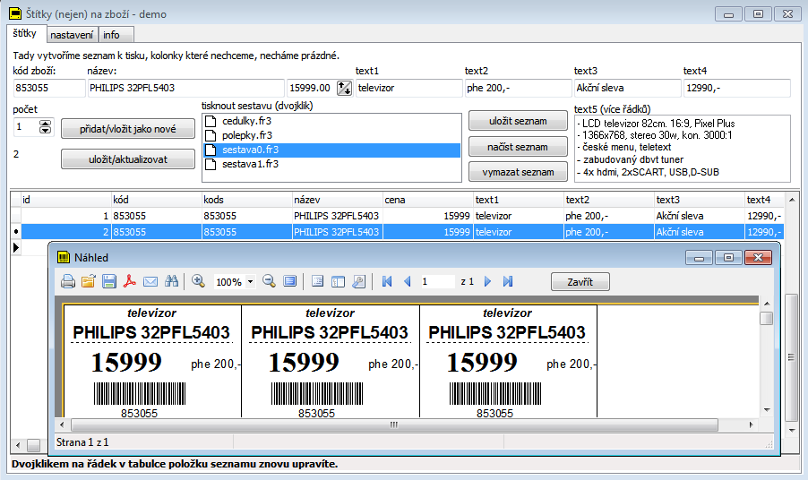
Task: Click preview horizontal scrollbar thumb
Action: [394, 424]
